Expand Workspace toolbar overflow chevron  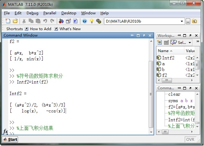point(198,41)
